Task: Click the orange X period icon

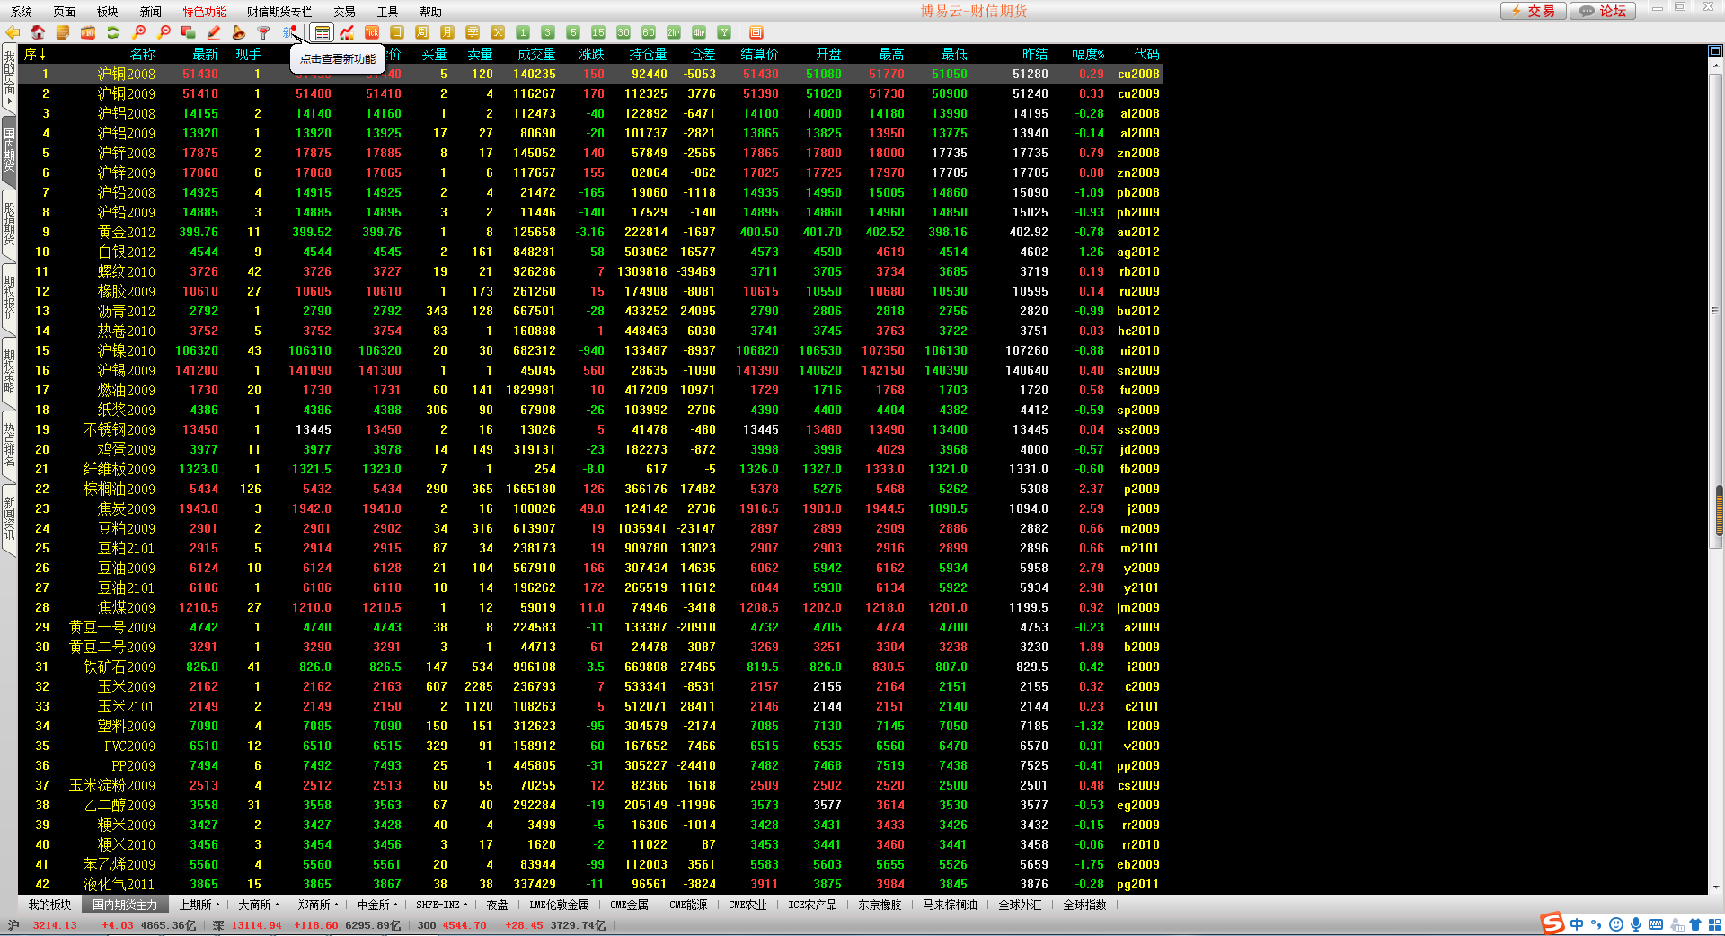Action: [498, 32]
